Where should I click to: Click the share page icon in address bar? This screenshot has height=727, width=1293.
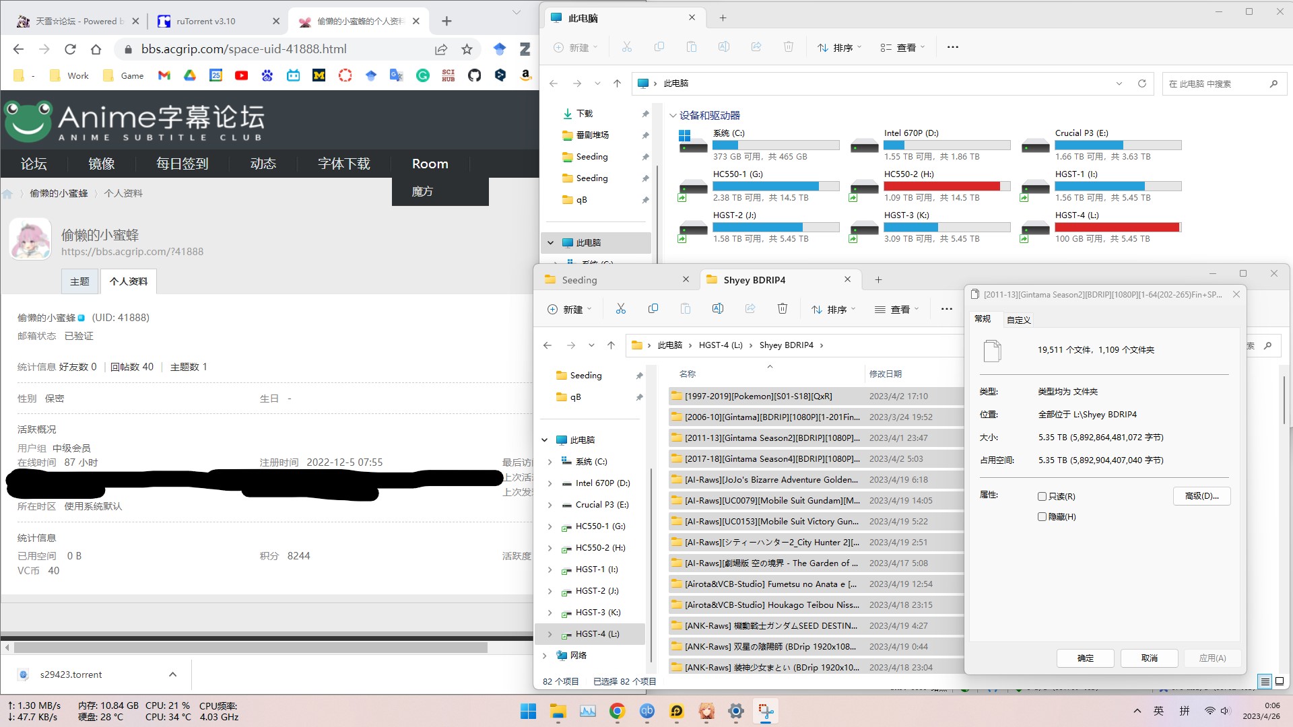click(441, 49)
